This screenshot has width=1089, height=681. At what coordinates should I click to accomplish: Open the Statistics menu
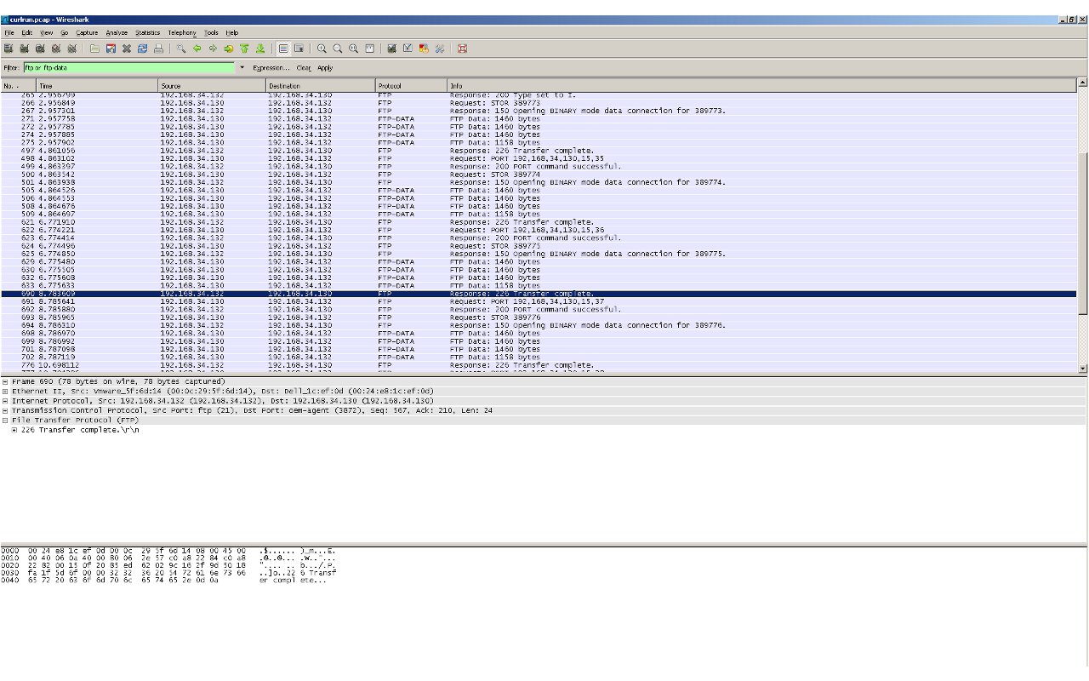(x=148, y=32)
